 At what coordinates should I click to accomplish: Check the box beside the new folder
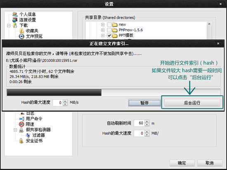click(x=109, y=25)
